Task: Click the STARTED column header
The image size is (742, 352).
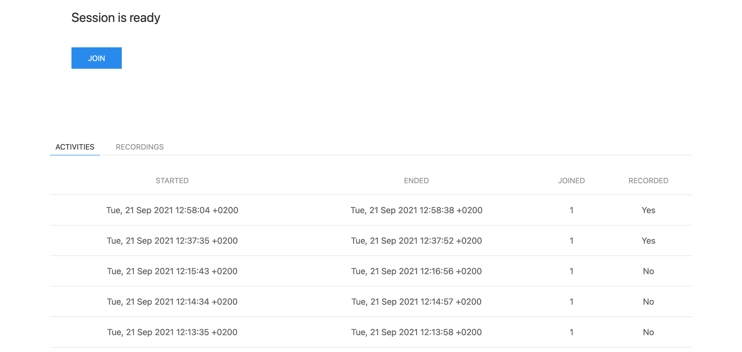Action: coord(172,181)
